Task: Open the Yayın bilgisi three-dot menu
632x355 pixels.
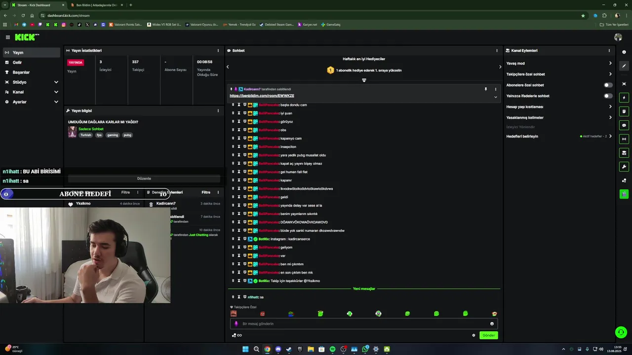Action: (218, 110)
